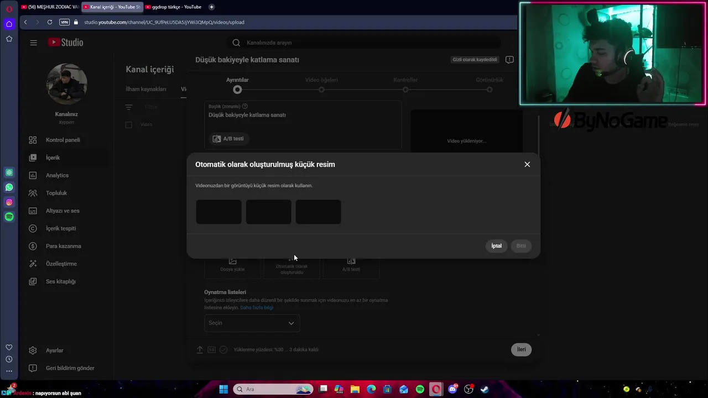Click the Bitti button
This screenshot has width=708, height=398.
[x=521, y=246]
